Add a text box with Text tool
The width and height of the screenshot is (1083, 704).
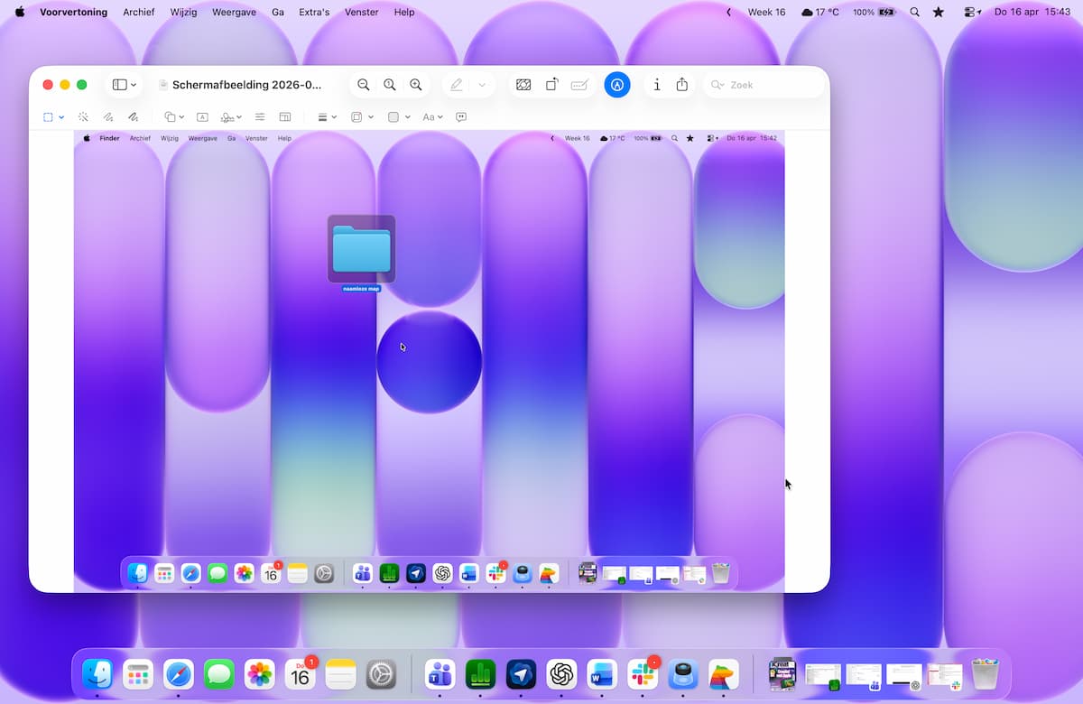(202, 117)
